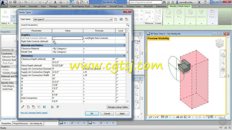This screenshot has height=130, width=232.
Task: Open the 'How do I manage family types?' link
Action: [34, 113]
